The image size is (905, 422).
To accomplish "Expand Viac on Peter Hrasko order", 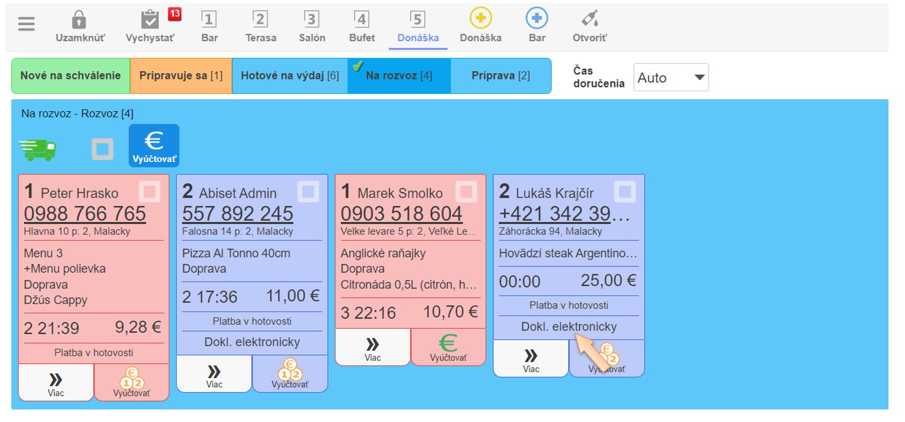I will 56,383.
